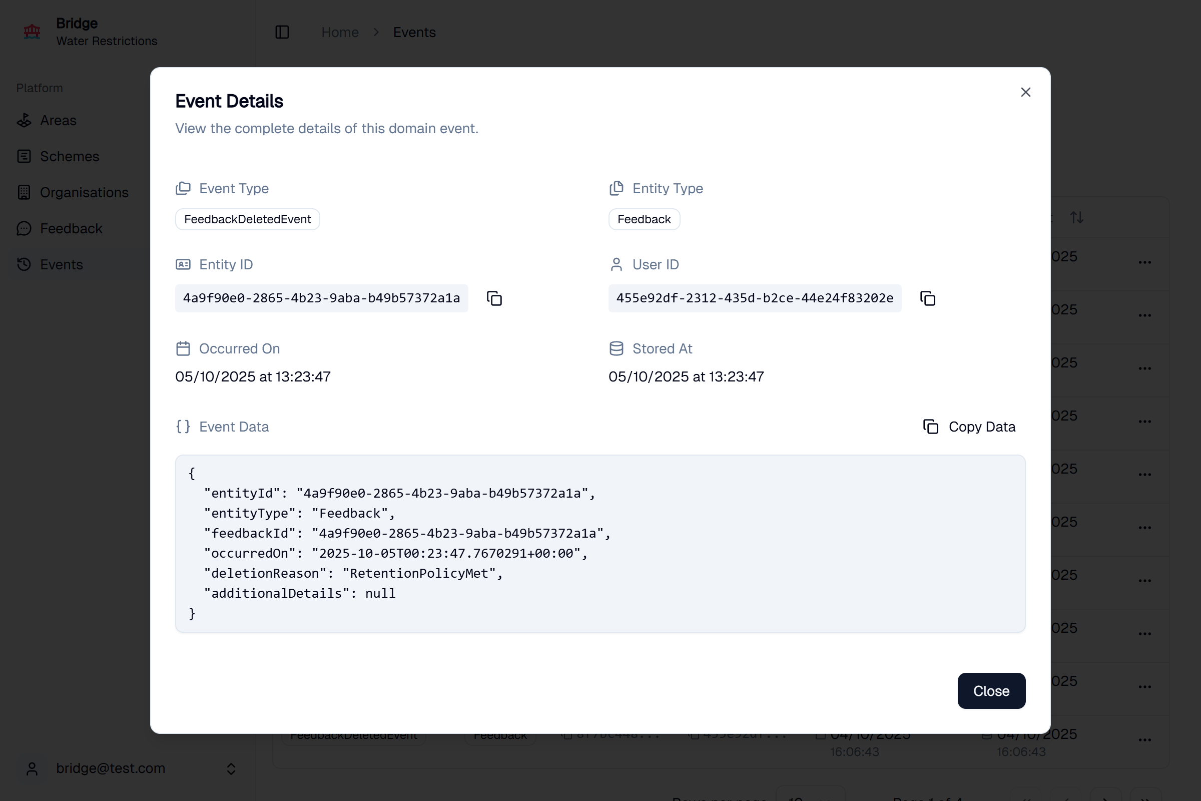Click the Copy Data button
The image size is (1201, 801).
pos(969,427)
